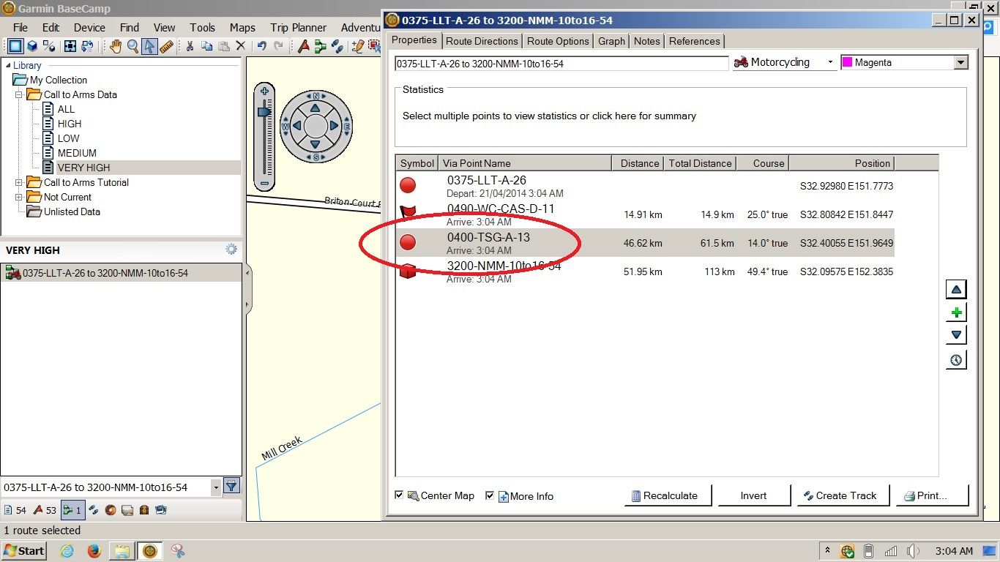Viewport: 1000px width, 562px height.
Task: Filter by tracks footprints icon
Action: tap(94, 510)
